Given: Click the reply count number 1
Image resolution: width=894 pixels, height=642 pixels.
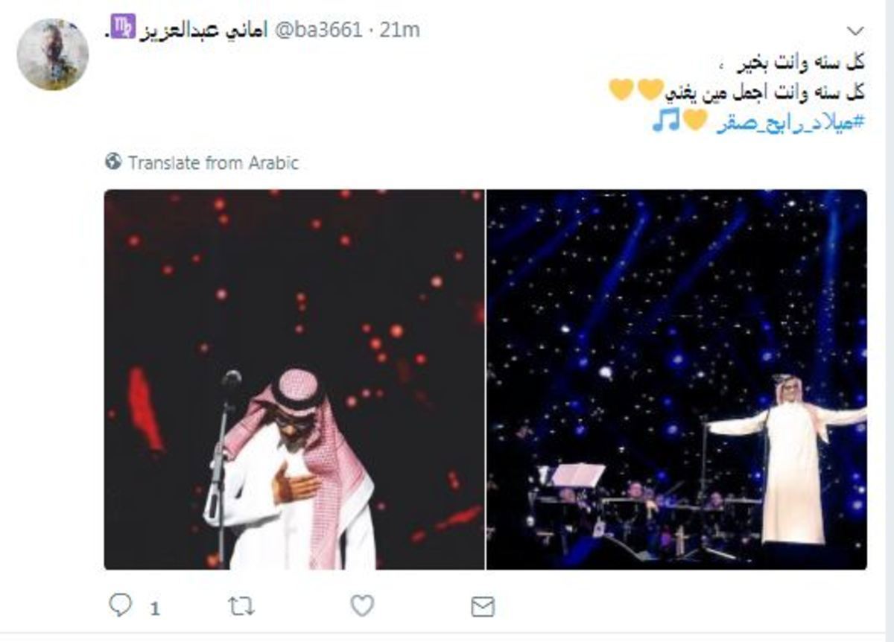Looking at the screenshot, I should pyautogui.click(x=155, y=609).
